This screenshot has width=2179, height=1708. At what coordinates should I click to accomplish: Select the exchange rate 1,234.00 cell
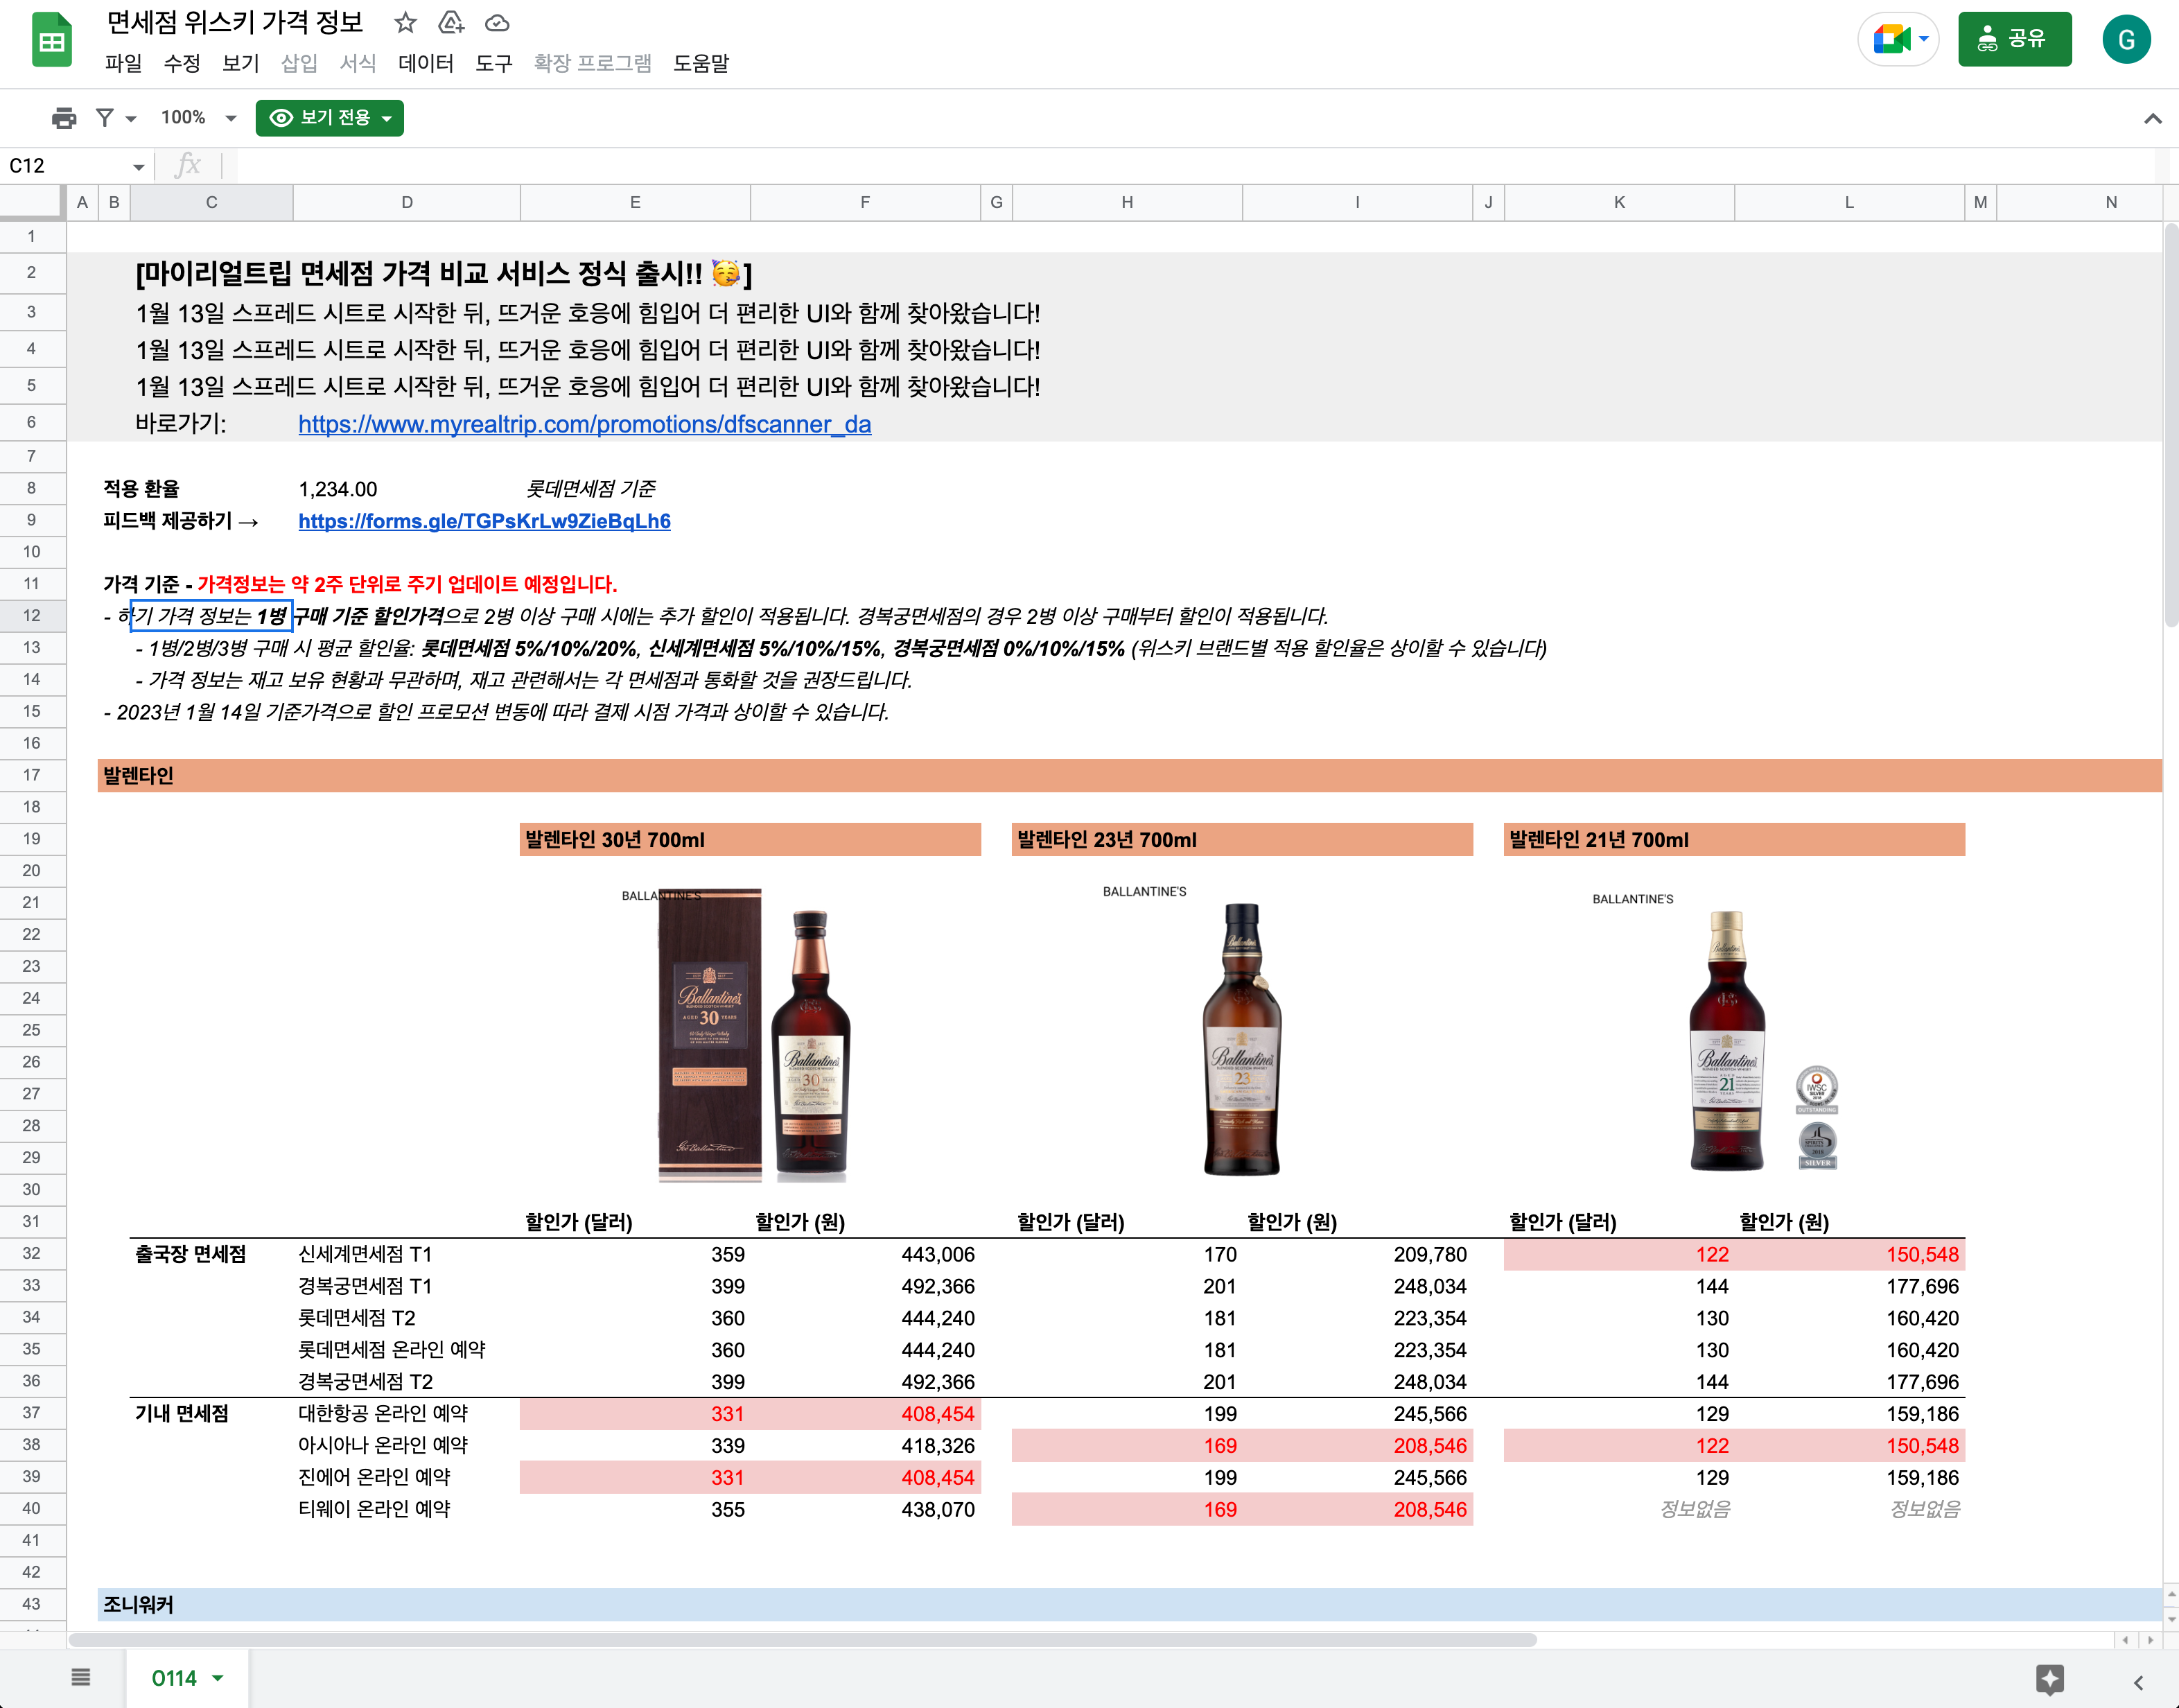pyautogui.click(x=406, y=489)
